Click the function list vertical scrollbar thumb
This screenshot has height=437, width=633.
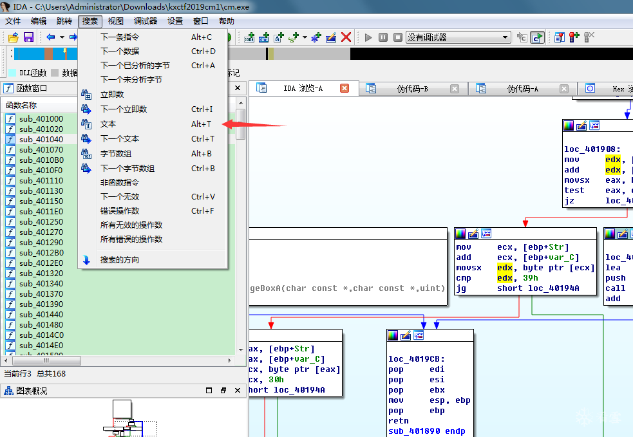tap(241, 124)
